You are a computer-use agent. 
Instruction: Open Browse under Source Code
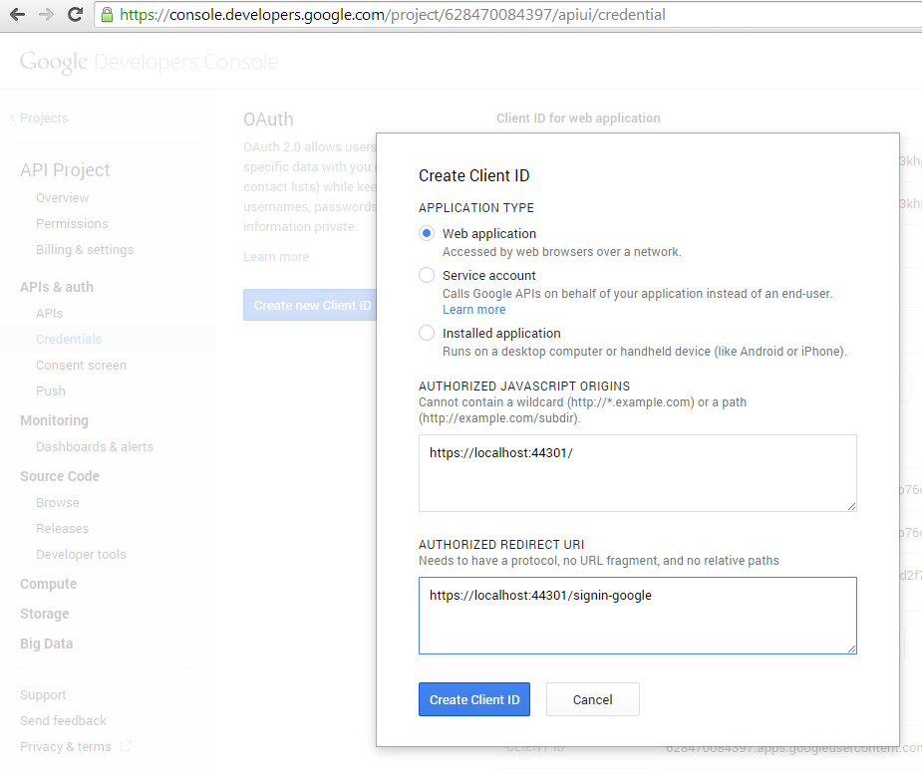pos(58,502)
